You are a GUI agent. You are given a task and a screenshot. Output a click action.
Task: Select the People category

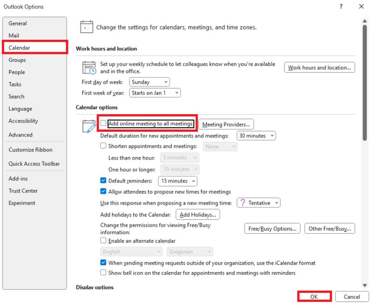pos(34,72)
